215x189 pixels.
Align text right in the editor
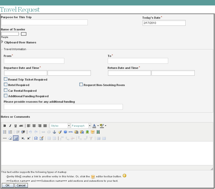(x=40, y=126)
